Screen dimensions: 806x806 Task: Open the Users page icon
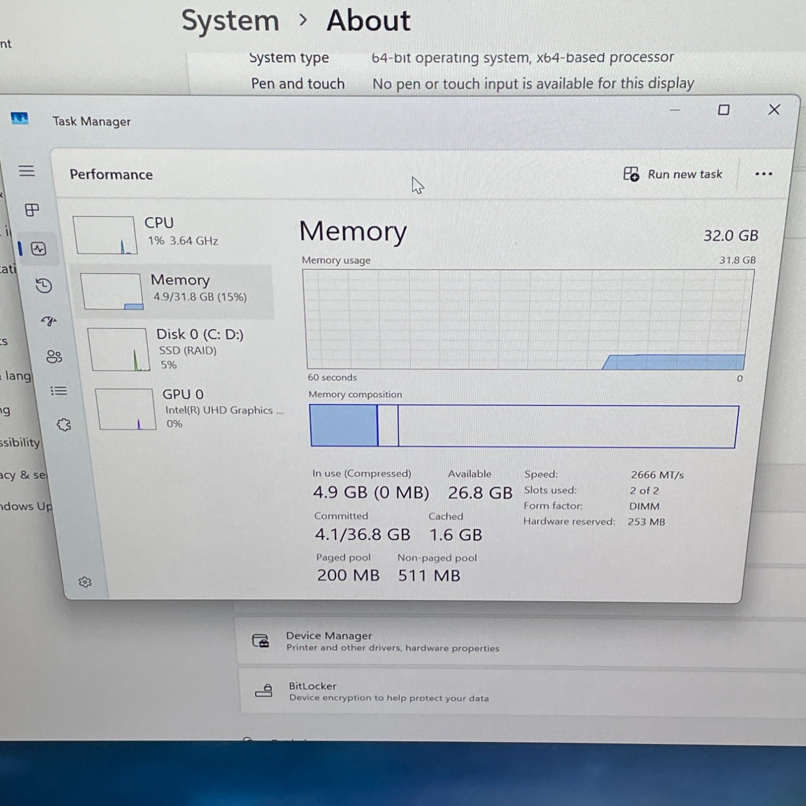pyautogui.click(x=54, y=356)
